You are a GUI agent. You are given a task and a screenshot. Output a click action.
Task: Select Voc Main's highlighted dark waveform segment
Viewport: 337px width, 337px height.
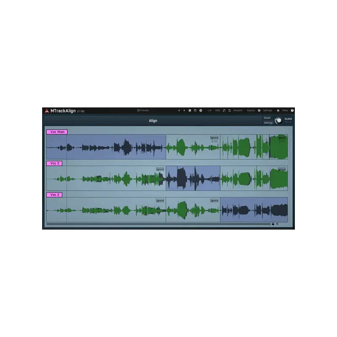coord(106,147)
